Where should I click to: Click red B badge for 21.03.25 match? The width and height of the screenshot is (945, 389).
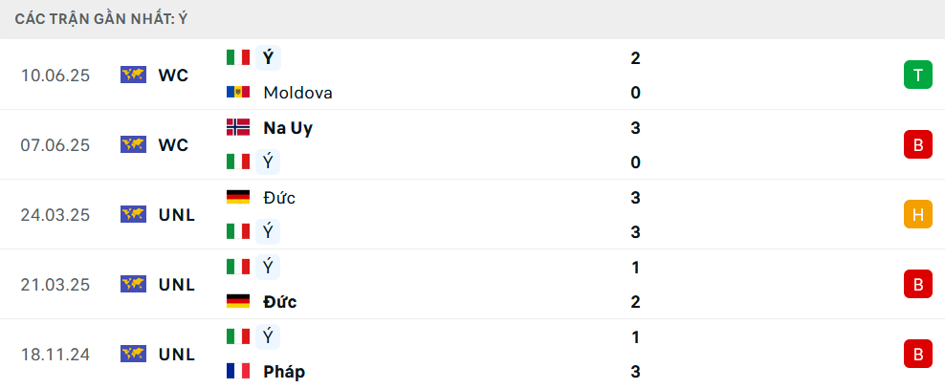tap(917, 284)
